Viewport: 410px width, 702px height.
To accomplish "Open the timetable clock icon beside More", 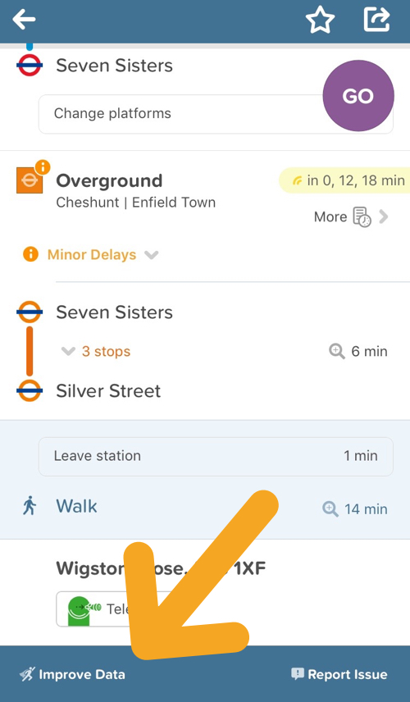I will click(x=362, y=217).
